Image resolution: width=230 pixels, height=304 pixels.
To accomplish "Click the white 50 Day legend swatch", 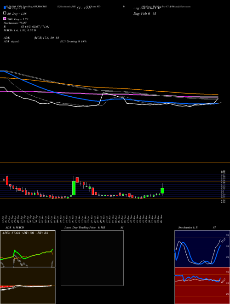I will coord(5,13).
